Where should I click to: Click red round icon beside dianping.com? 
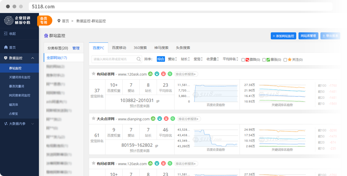[166, 119]
